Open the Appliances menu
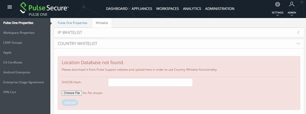 click(142, 9)
